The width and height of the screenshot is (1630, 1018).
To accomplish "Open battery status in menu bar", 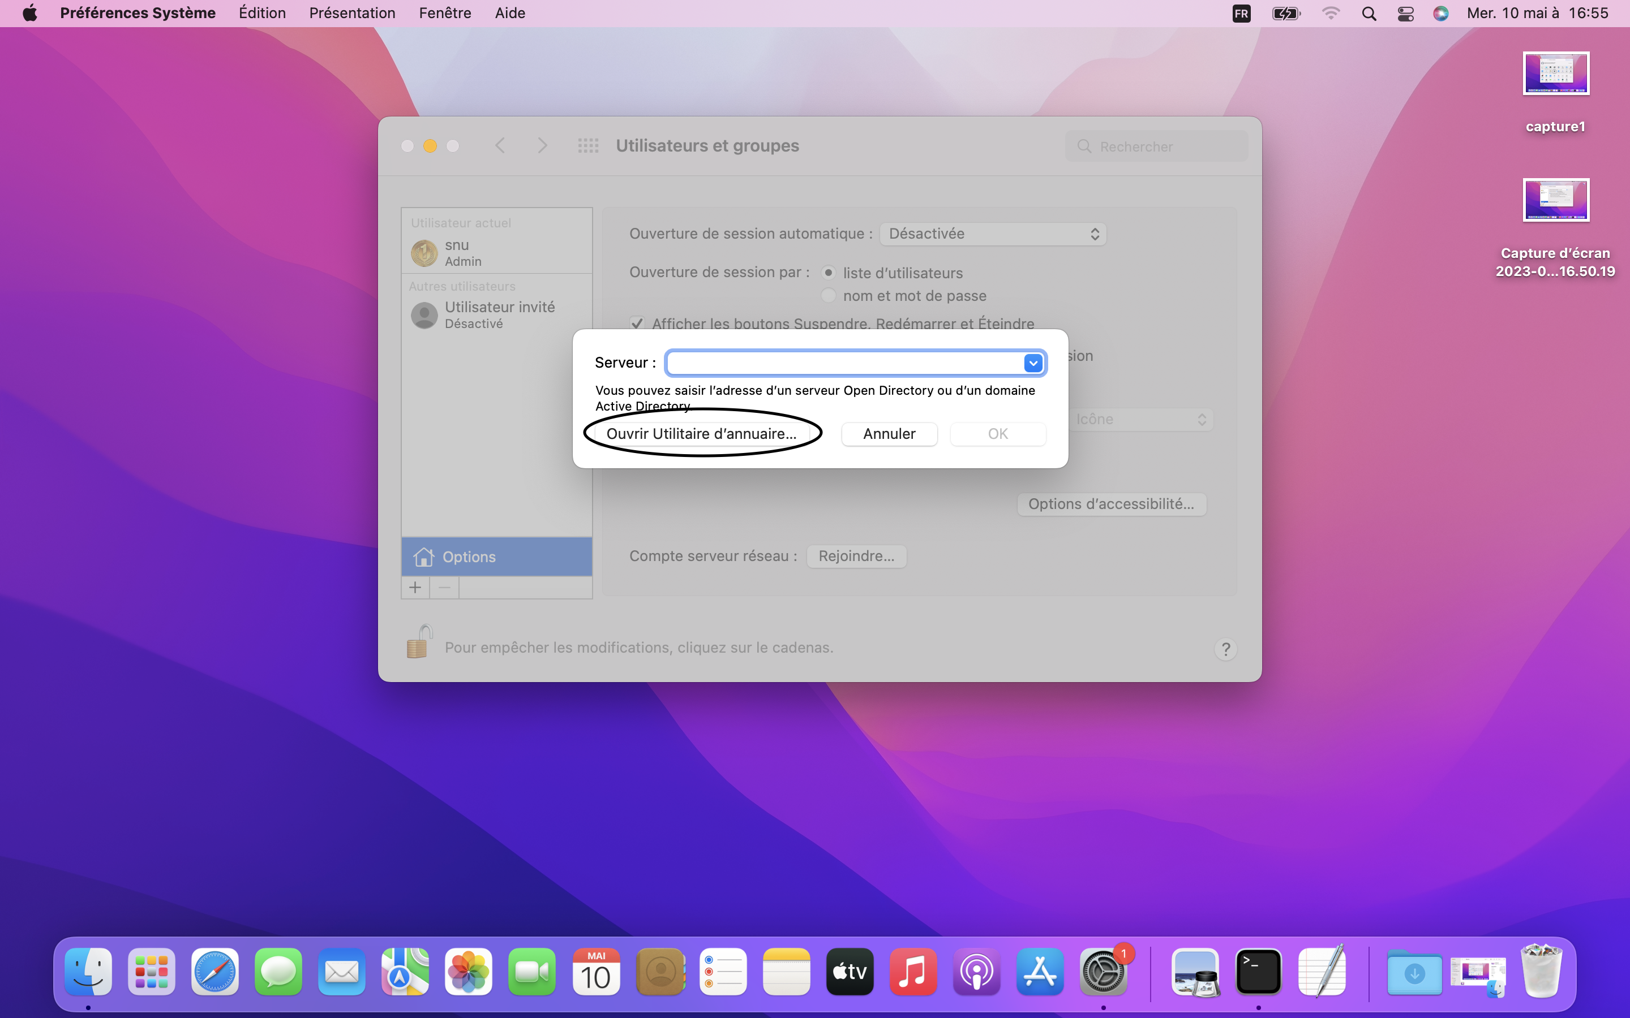I will 1286,14.
